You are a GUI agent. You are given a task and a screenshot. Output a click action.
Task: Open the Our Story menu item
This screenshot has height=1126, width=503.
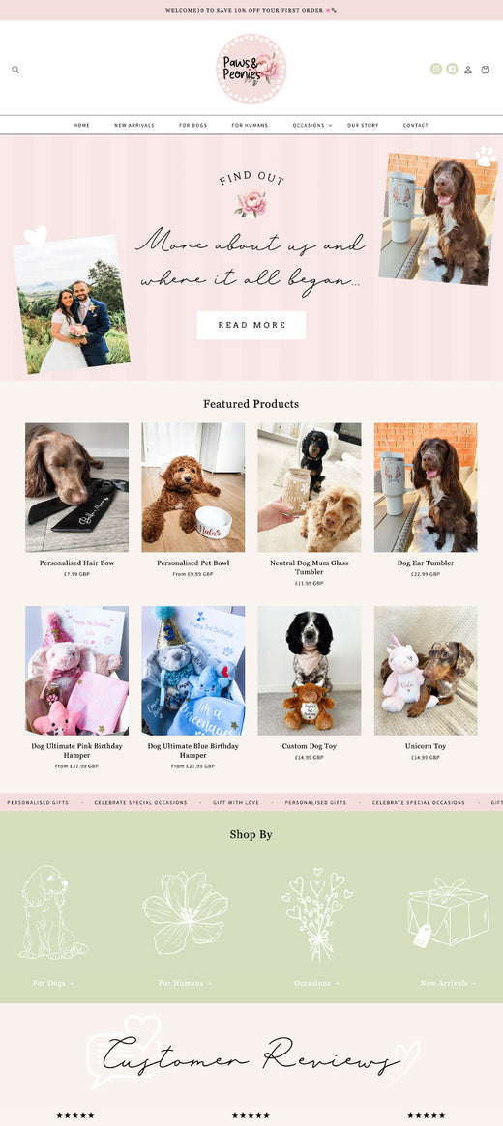click(363, 125)
